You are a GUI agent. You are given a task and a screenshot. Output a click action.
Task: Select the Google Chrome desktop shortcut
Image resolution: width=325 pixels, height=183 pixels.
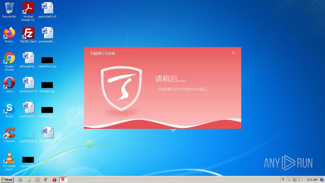point(9,62)
